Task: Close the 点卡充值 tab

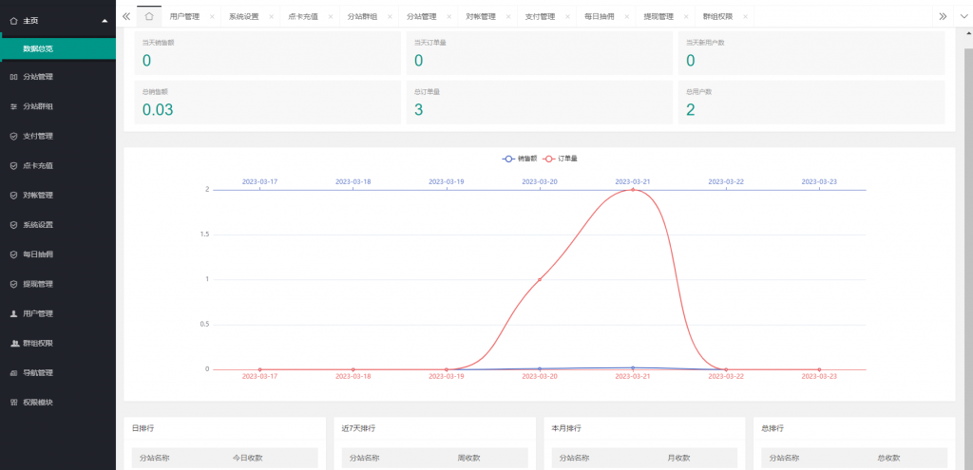Action: [x=330, y=17]
